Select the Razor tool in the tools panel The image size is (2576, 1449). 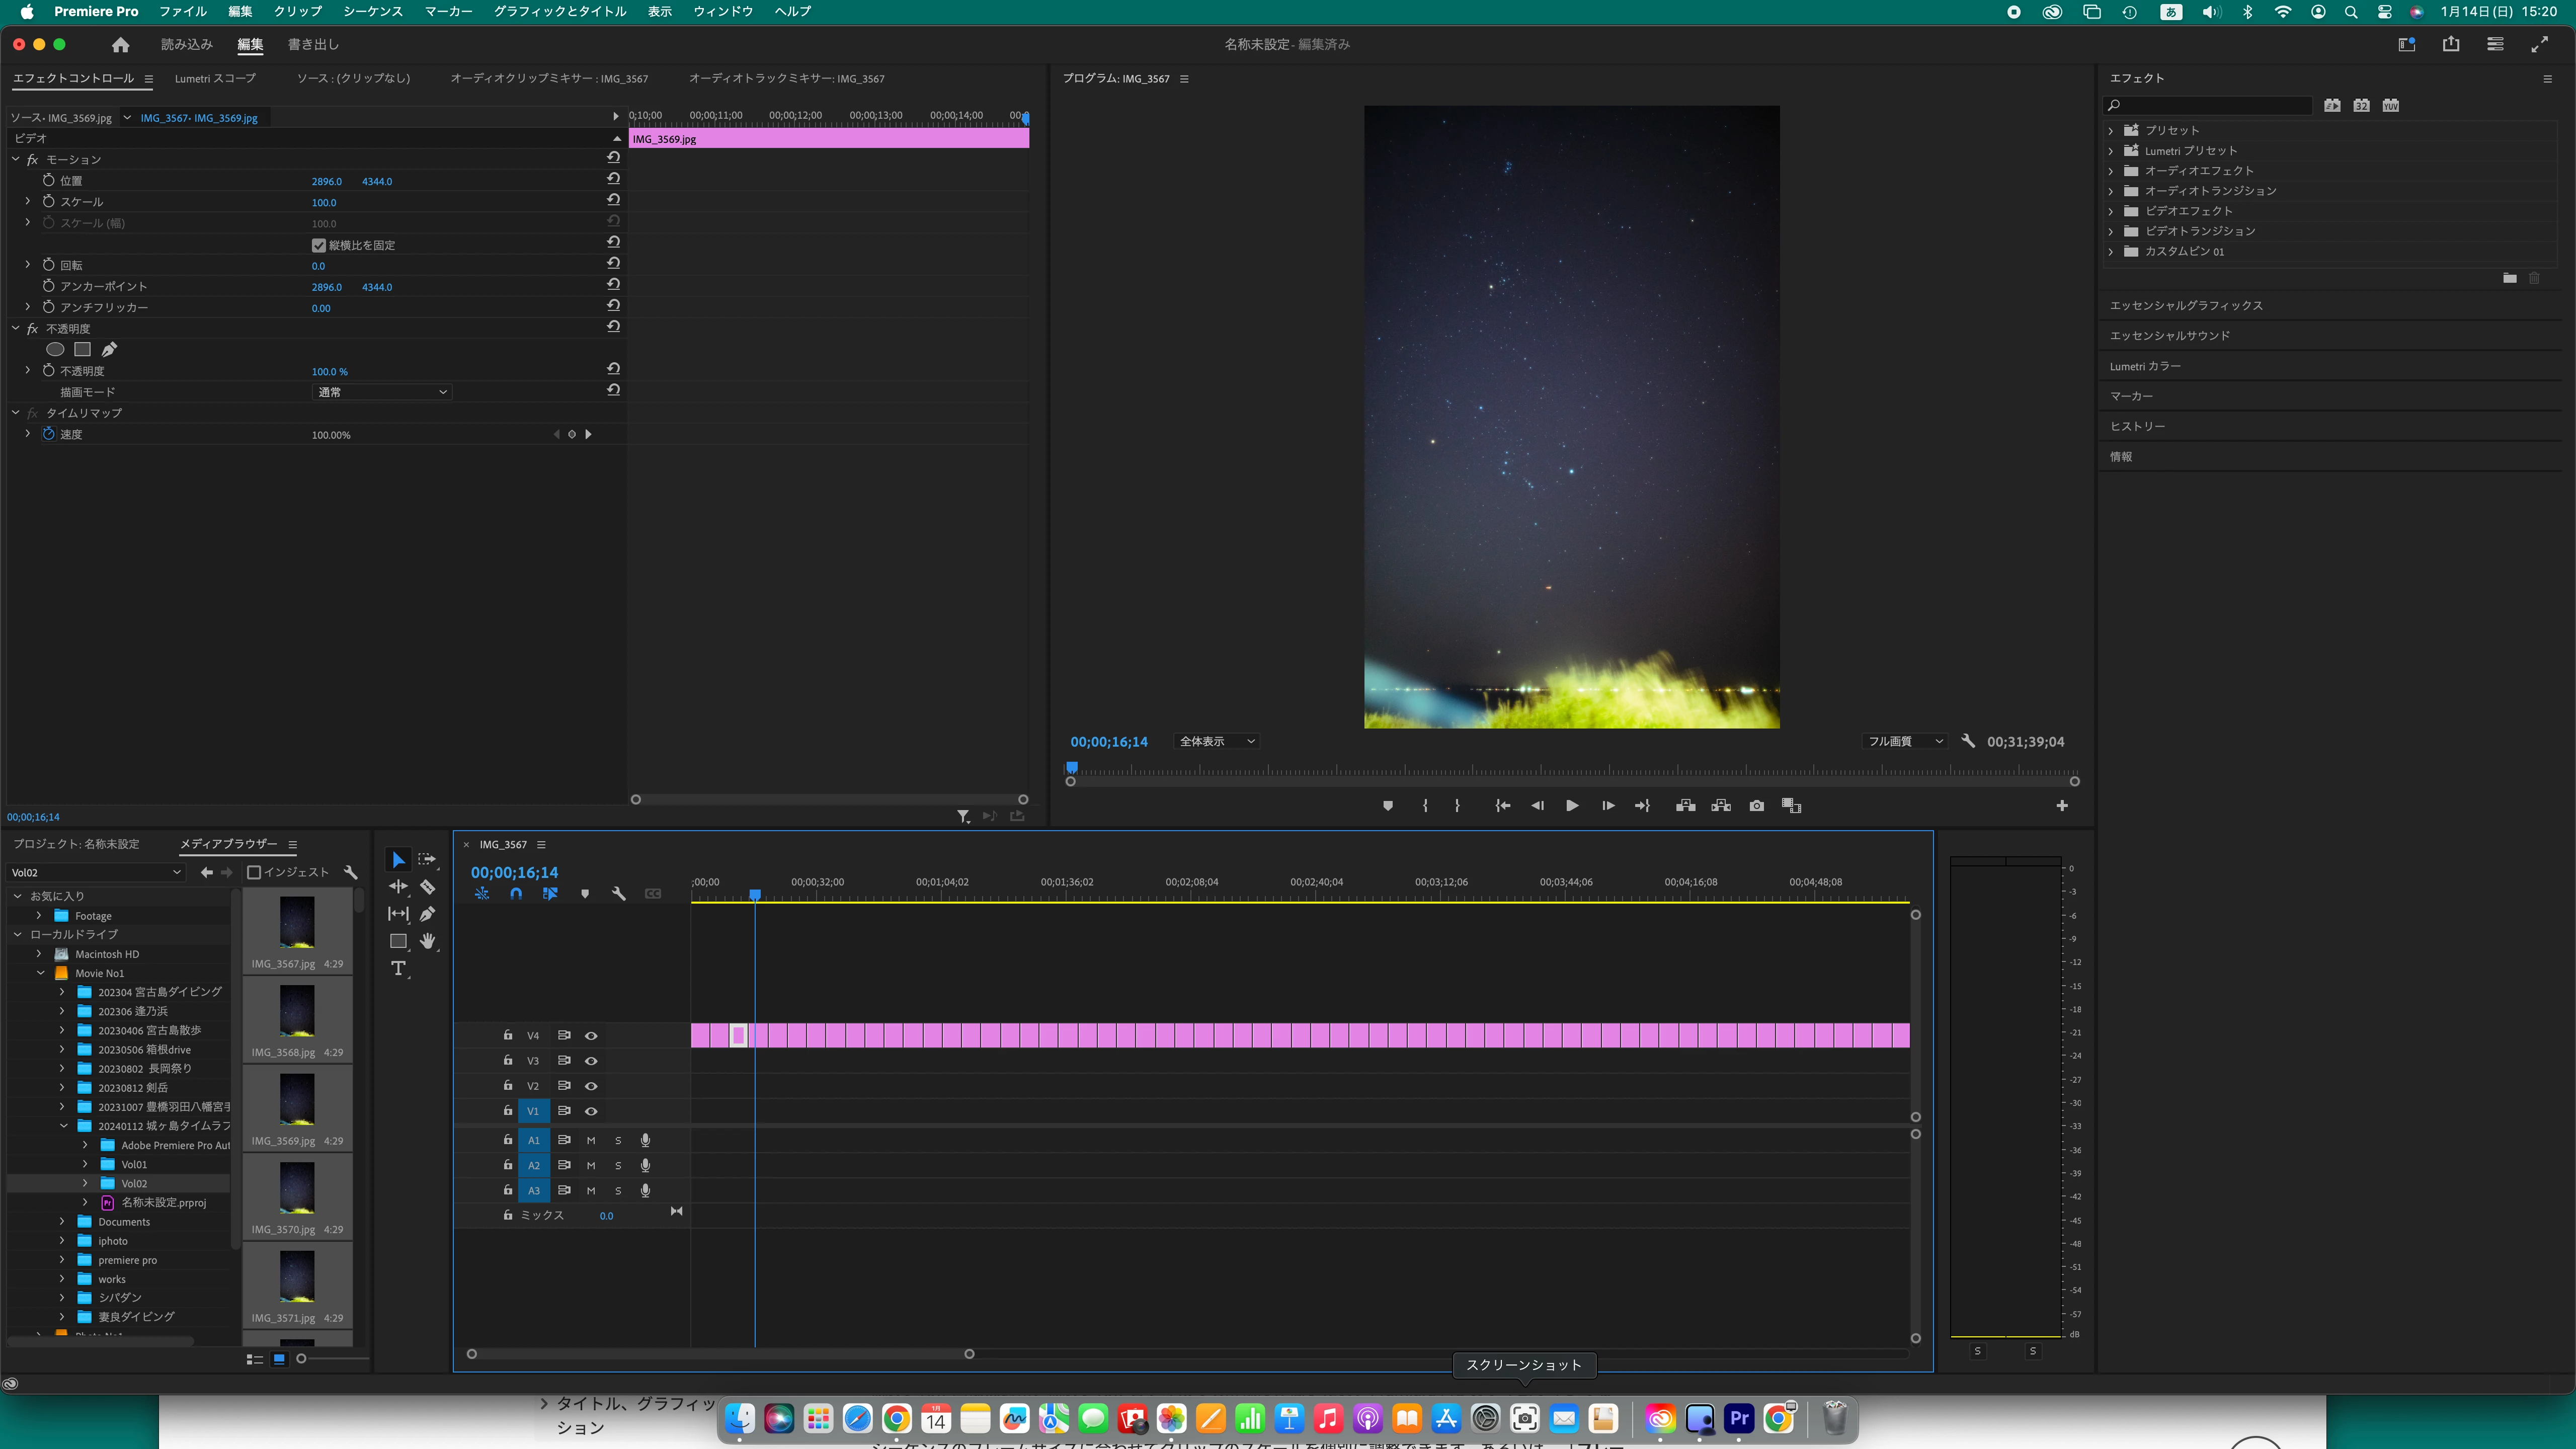click(x=427, y=887)
